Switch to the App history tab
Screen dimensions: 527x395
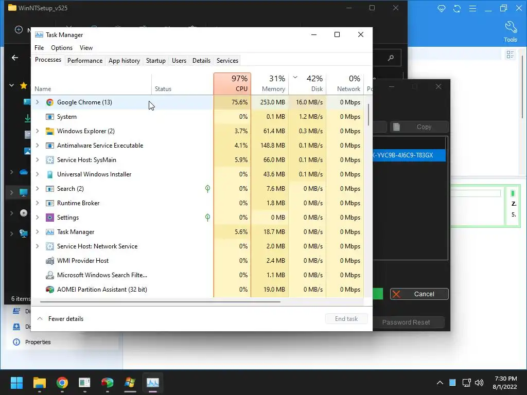tap(124, 61)
